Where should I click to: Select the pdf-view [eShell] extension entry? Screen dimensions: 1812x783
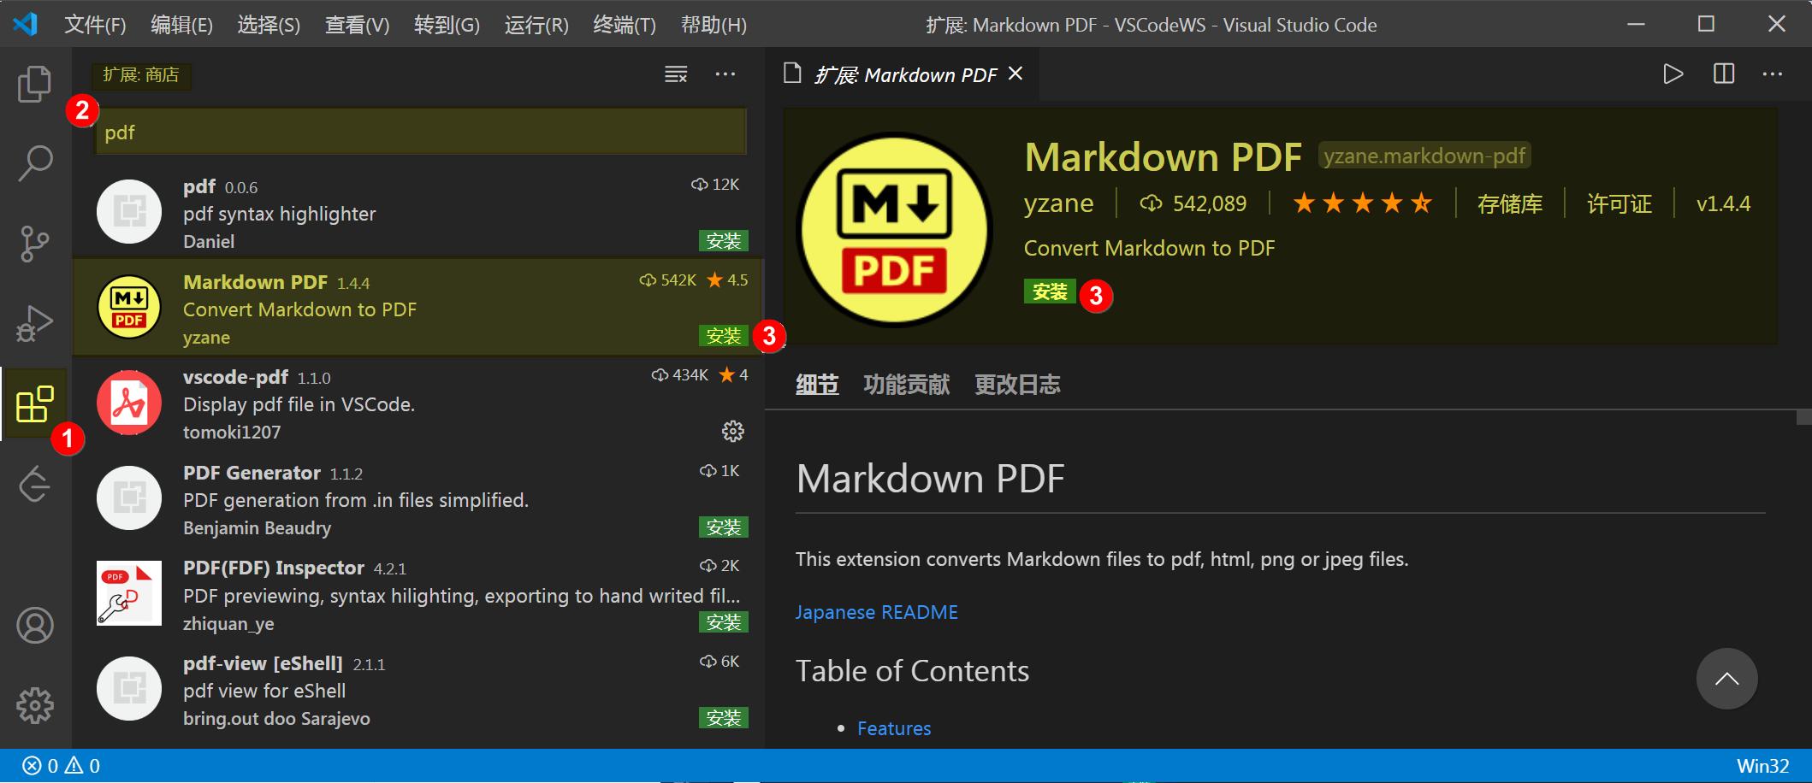point(417,691)
